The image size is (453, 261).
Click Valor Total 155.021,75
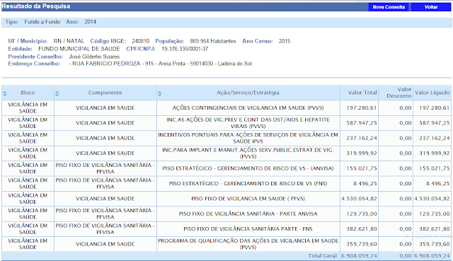[362, 168]
